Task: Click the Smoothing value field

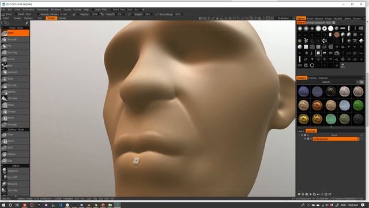Action: 178,14
